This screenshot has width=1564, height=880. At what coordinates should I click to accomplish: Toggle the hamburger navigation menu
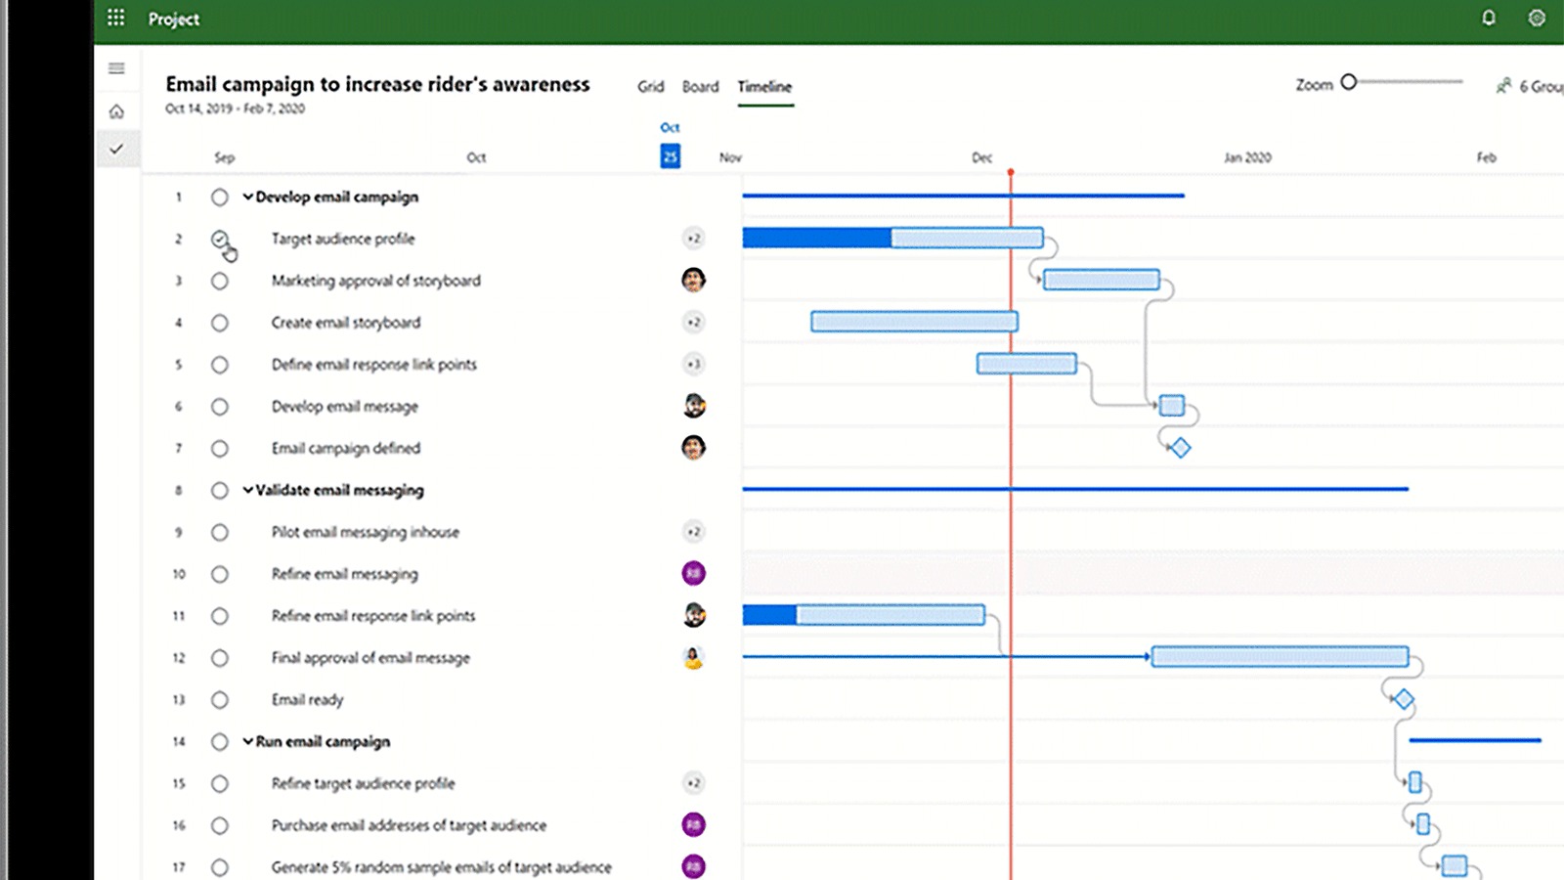pos(116,68)
